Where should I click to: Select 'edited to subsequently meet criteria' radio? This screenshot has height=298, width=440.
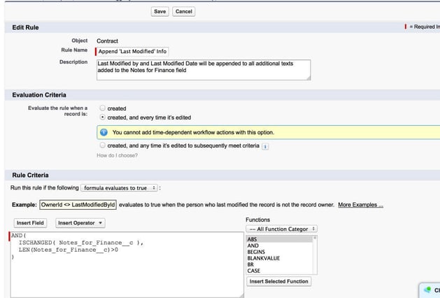coord(103,146)
